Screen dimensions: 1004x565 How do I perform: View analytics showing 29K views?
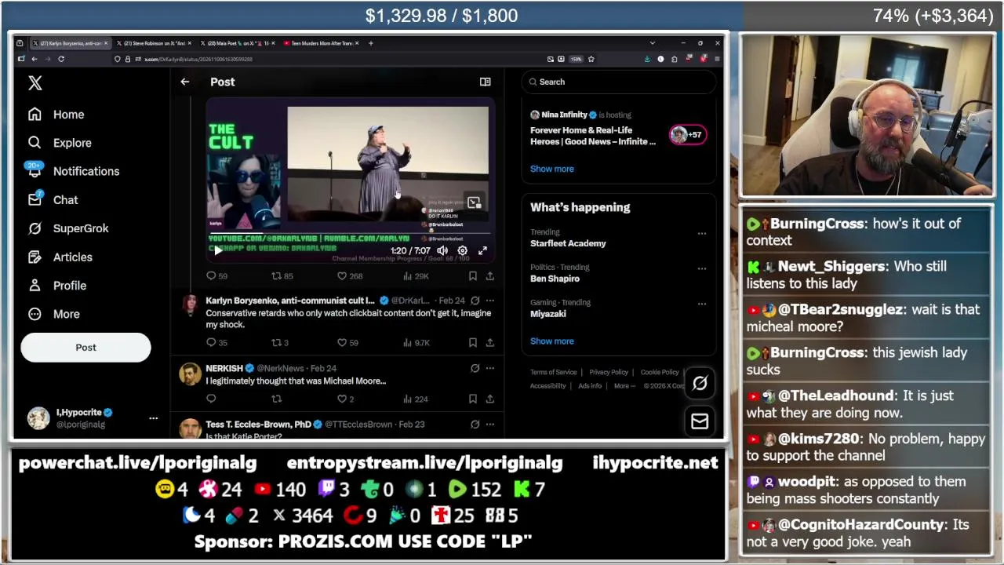click(416, 276)
